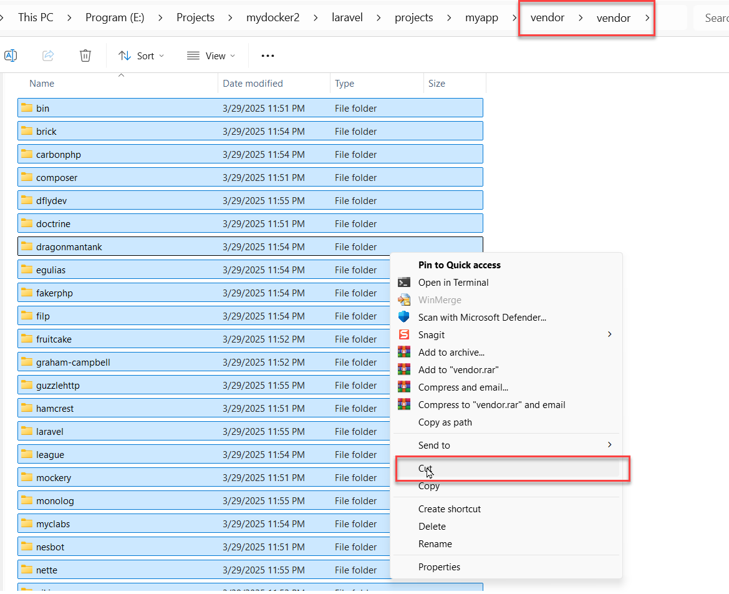Select Add to archive... option
729x594 pixels.
[x=507, y=352]
